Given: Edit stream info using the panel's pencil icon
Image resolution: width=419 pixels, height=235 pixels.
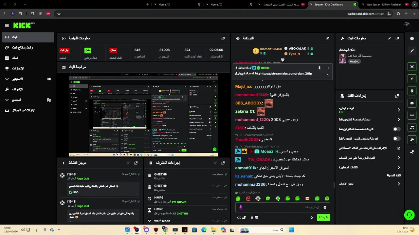Looking at the screenshot, I should tap(389, 39).
